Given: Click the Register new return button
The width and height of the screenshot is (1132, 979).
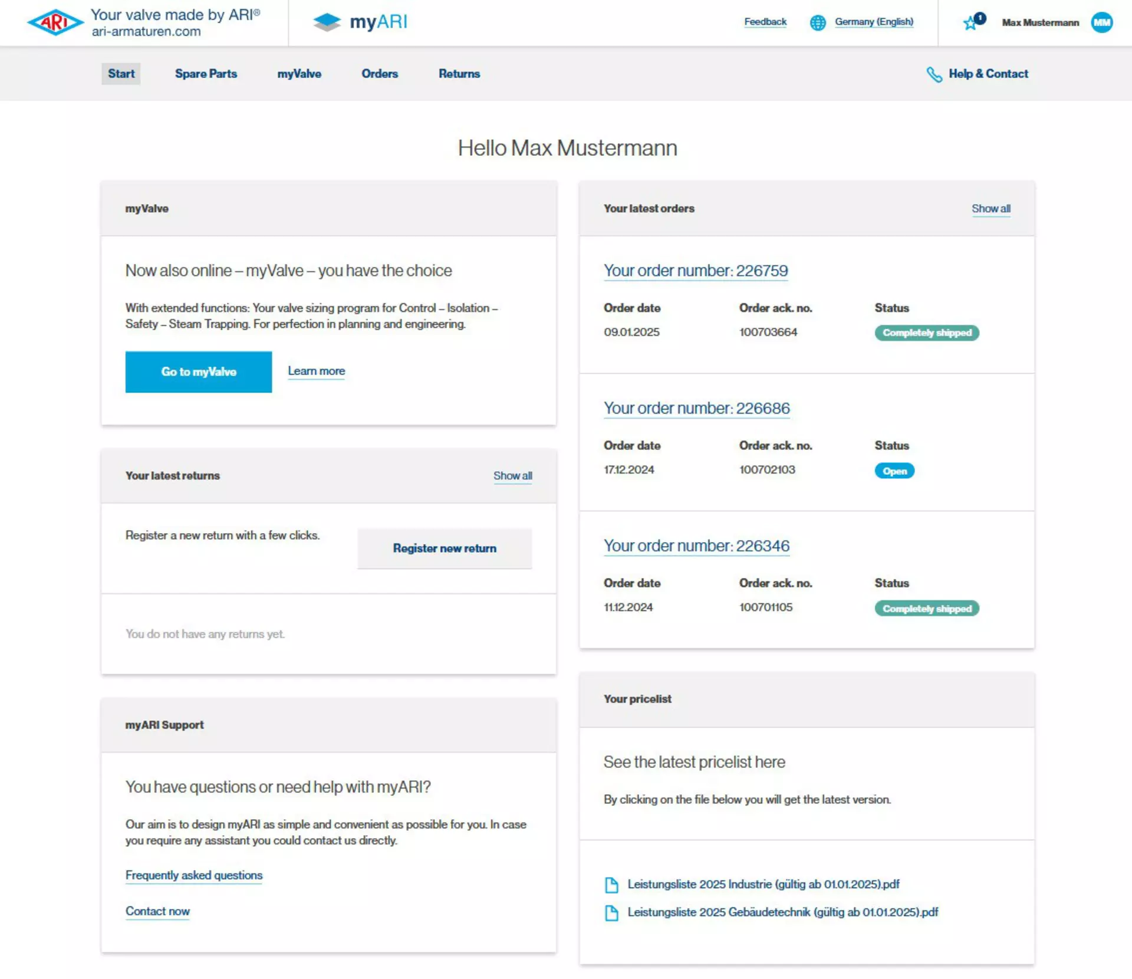Looking at the screenshot, I should 445,548.
